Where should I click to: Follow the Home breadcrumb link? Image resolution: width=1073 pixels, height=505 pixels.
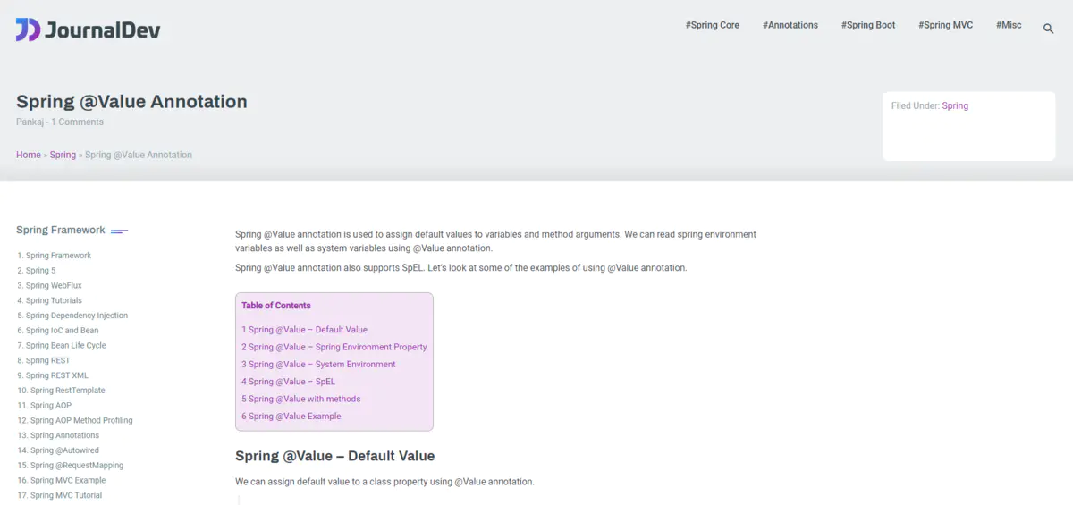point(29,155)
